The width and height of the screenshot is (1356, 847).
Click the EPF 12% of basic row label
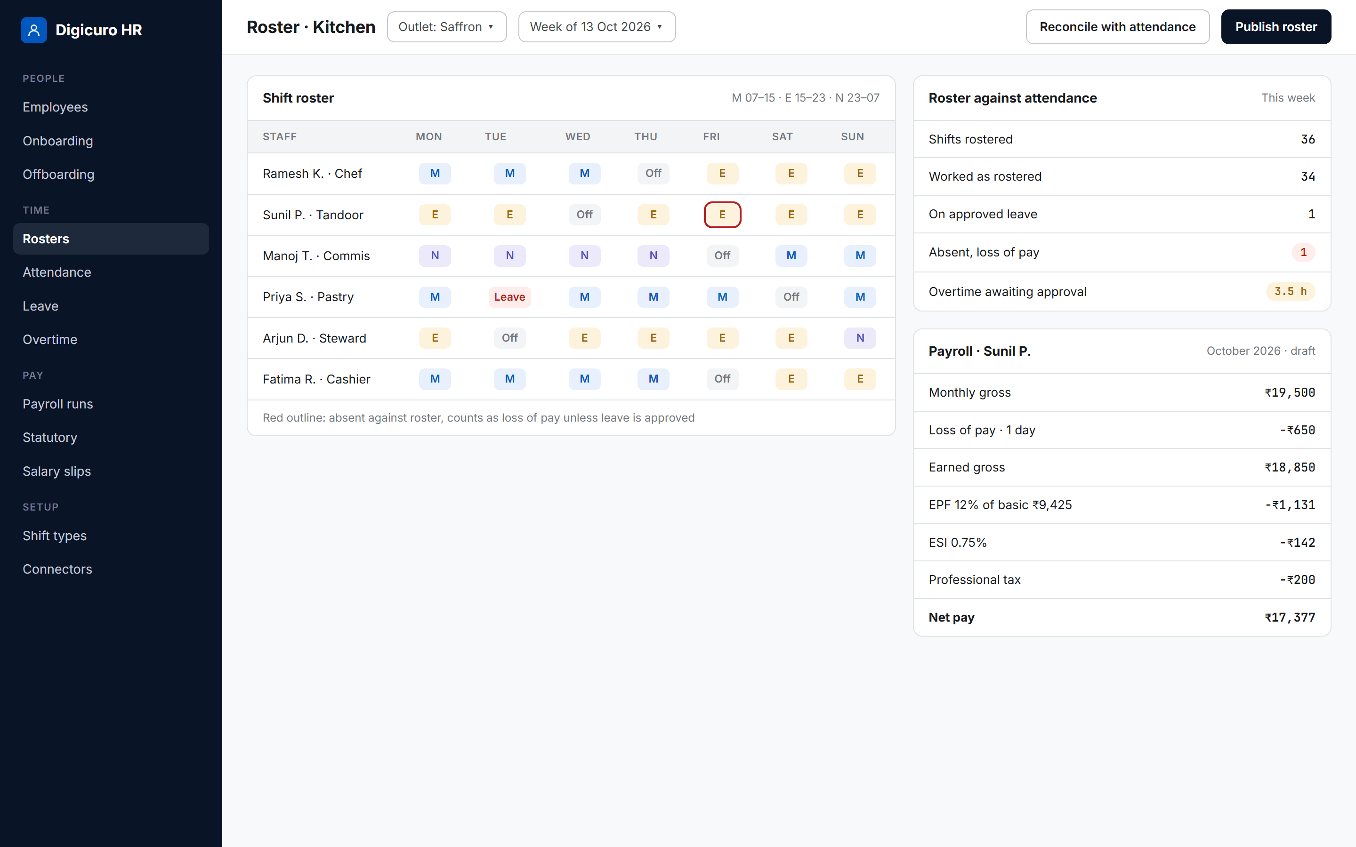click(1000, 505)
